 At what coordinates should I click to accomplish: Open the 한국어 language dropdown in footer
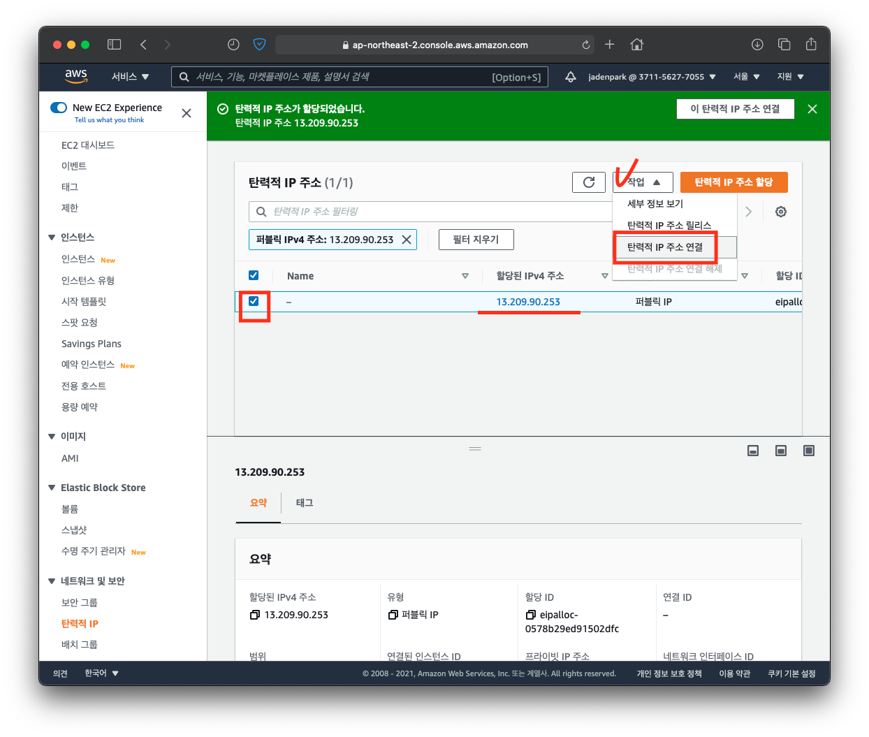[x=102, y=673]
